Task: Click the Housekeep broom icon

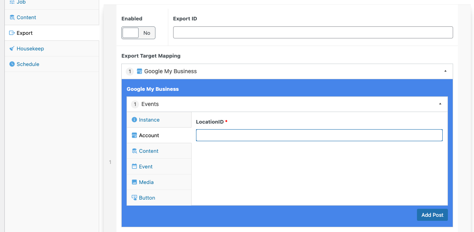Action: click(12, 48)
